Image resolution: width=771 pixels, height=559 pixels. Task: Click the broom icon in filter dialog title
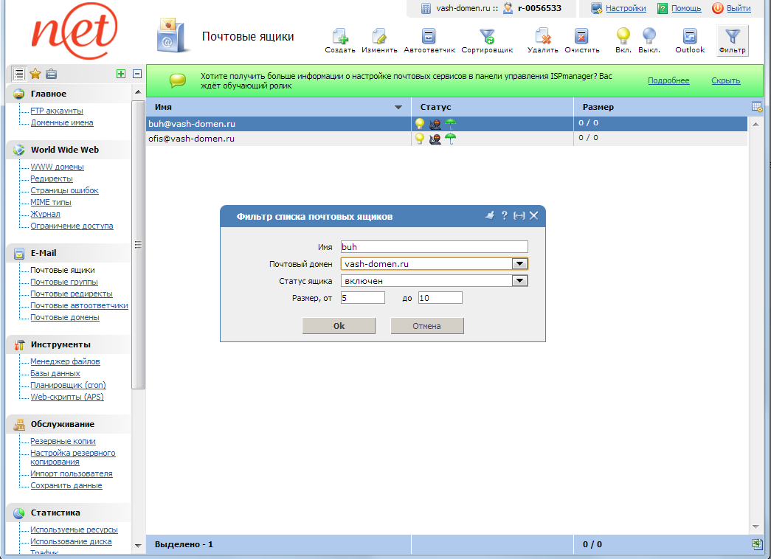[x=488, y=216]
